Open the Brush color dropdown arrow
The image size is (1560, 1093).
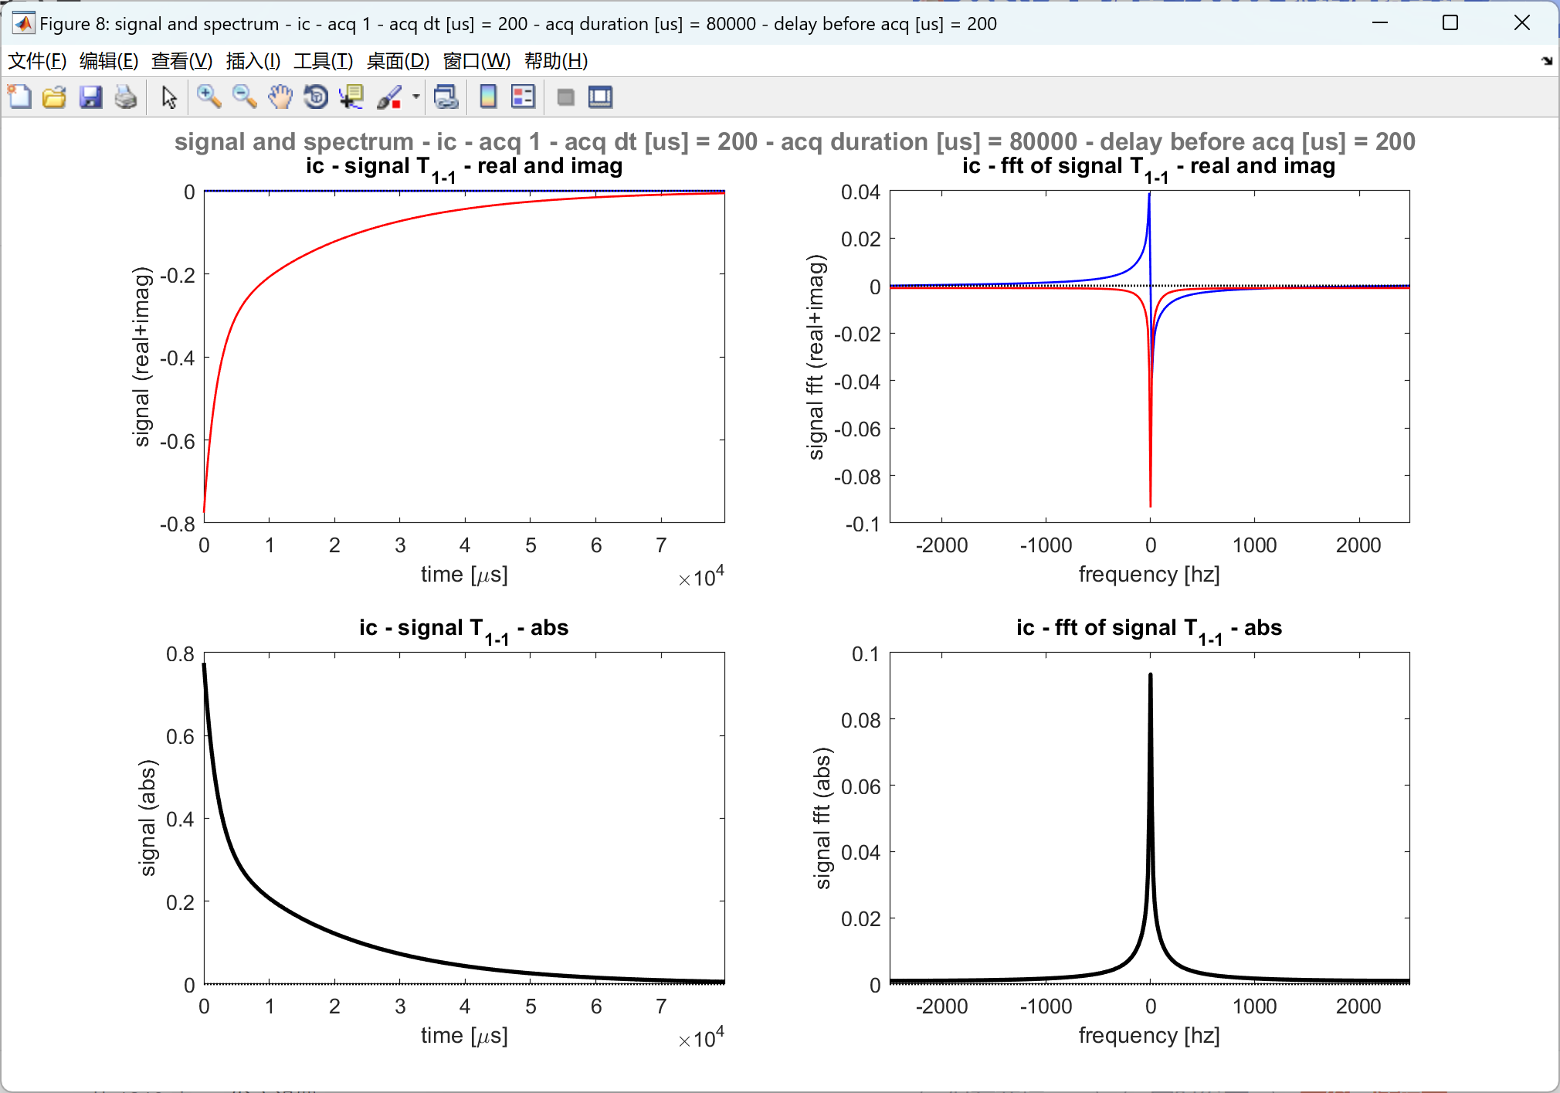pyautogui.click(x=416, y=97)
